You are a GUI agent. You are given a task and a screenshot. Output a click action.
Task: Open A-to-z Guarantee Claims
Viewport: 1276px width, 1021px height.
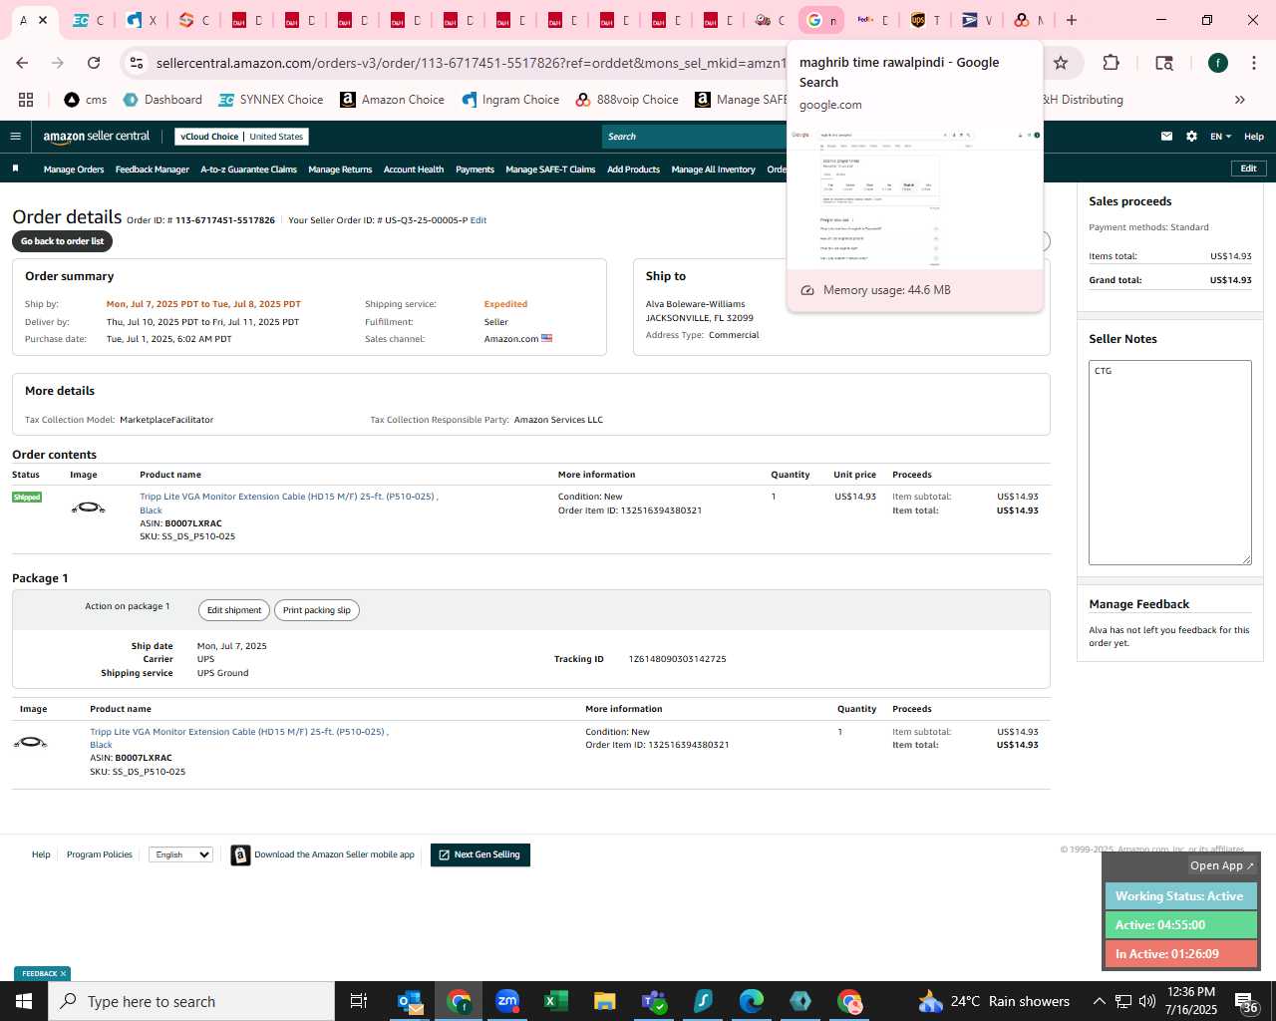tap(249, 170)
